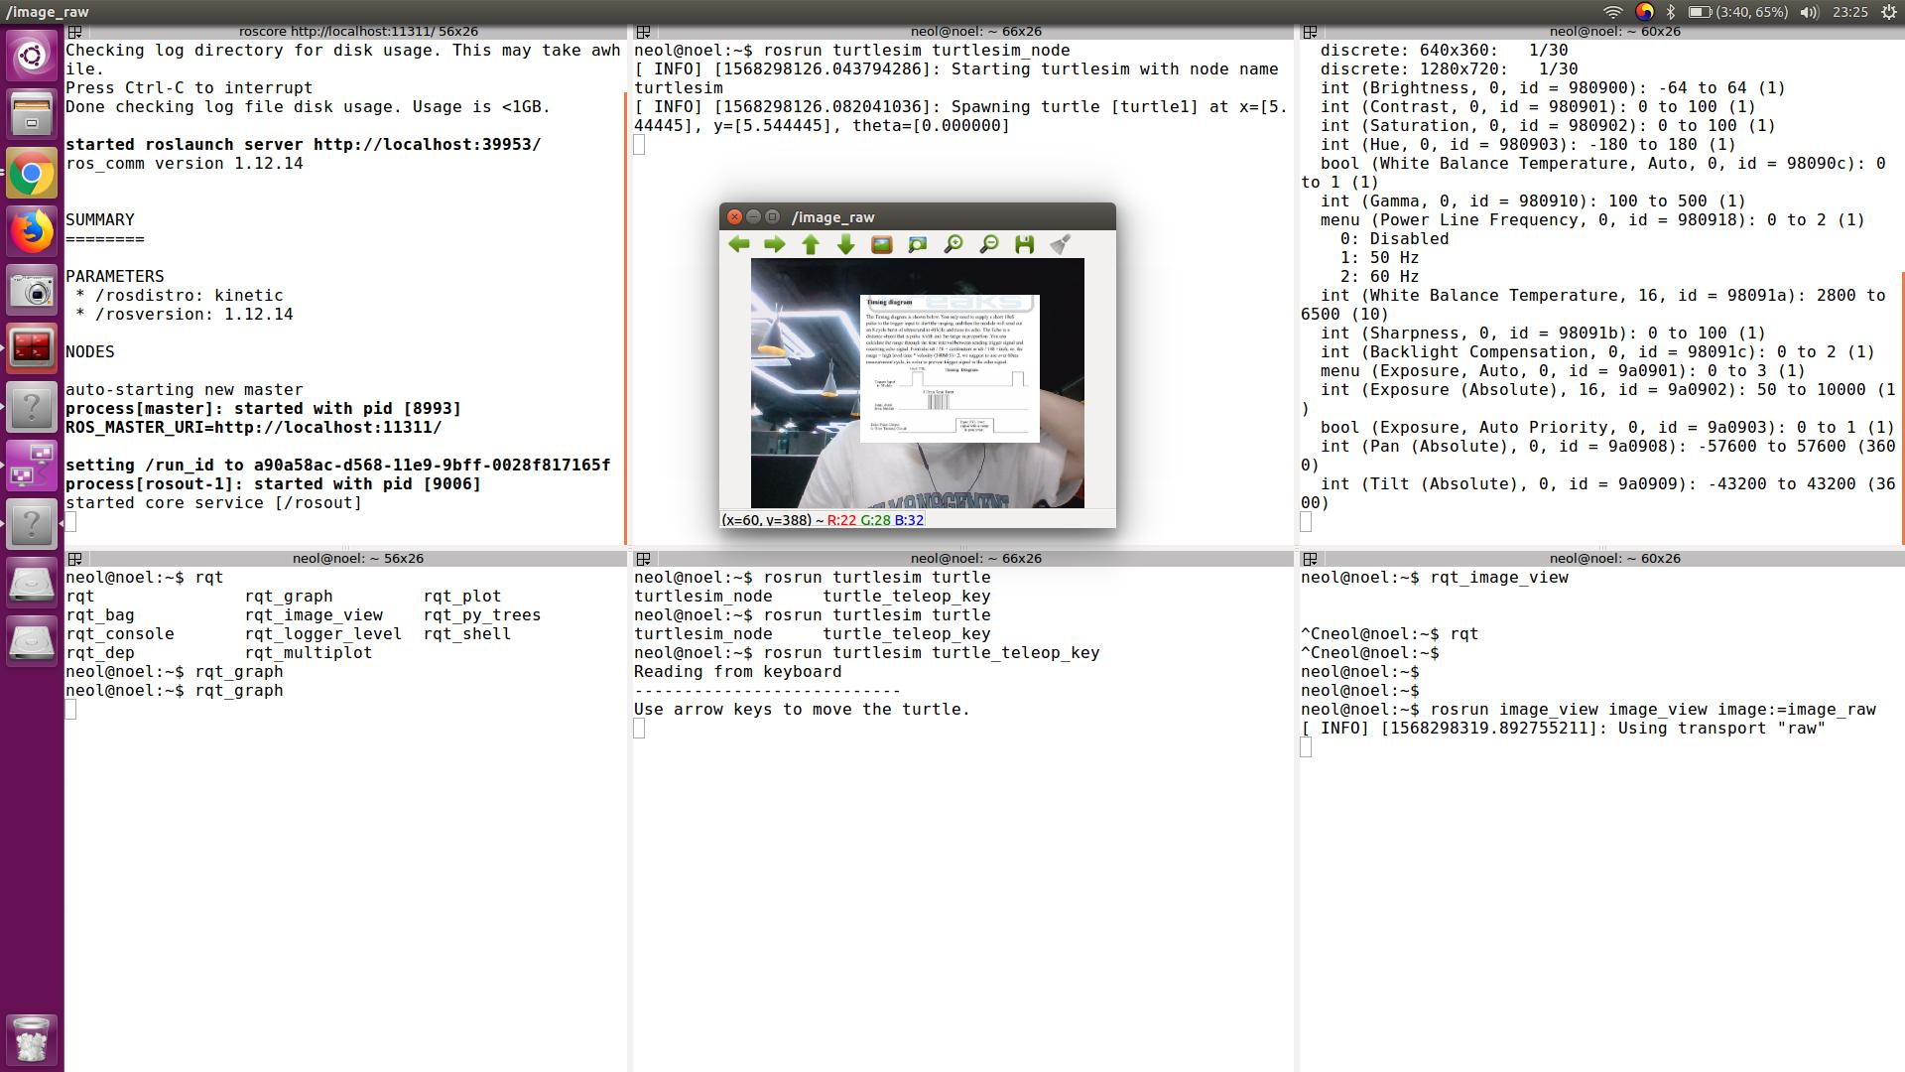Open group menu of turtle_teleop_key terminal pane
Image resolution: width=1905 pixels, height=1072 pixels.
point(643,559)
